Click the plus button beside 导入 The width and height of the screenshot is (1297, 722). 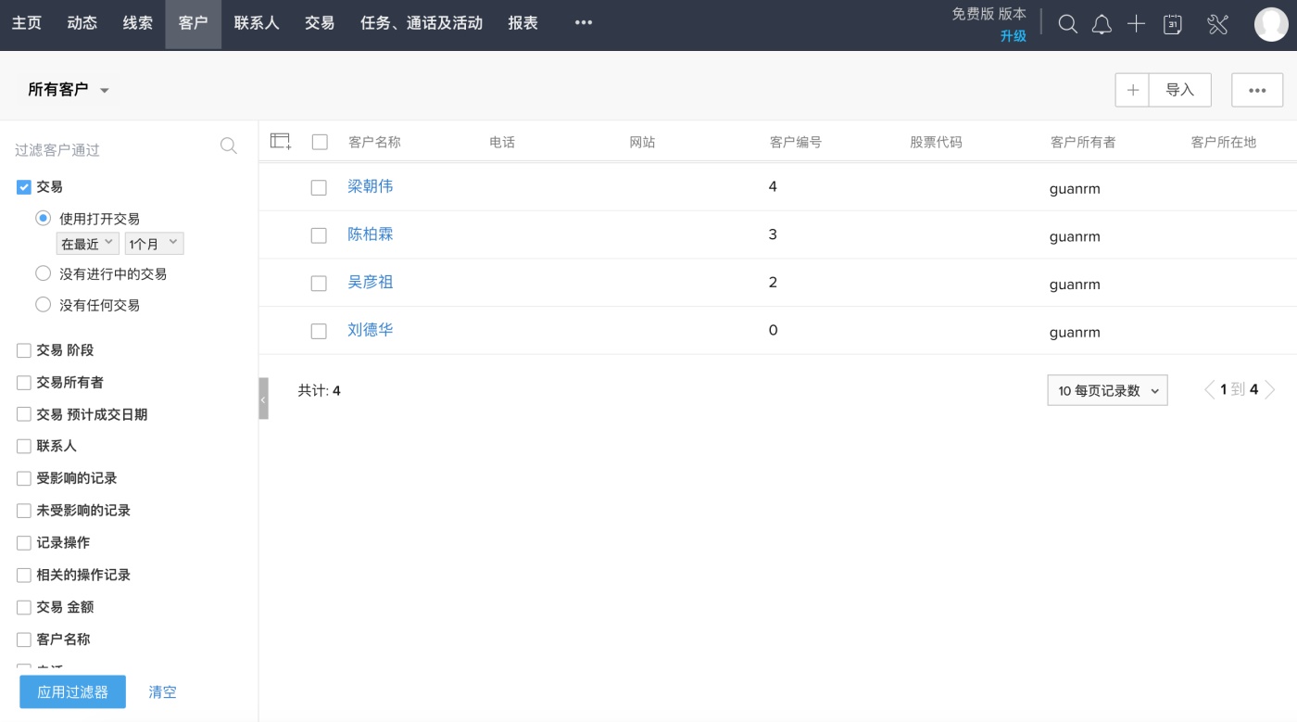(x=1132, y=90)
